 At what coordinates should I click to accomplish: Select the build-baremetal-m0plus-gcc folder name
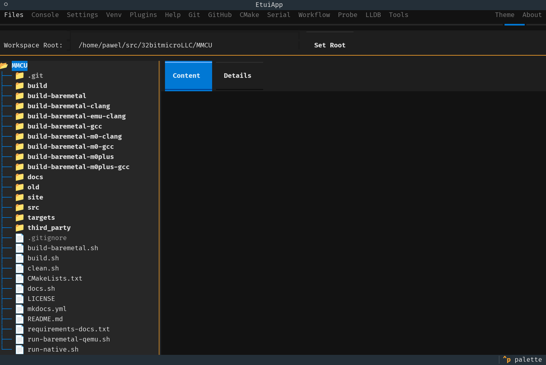tap(79, 167)
